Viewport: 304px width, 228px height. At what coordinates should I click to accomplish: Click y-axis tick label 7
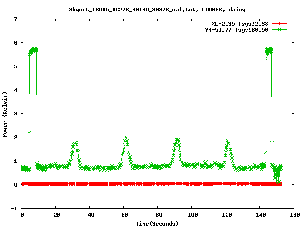[x=16, y=19]
